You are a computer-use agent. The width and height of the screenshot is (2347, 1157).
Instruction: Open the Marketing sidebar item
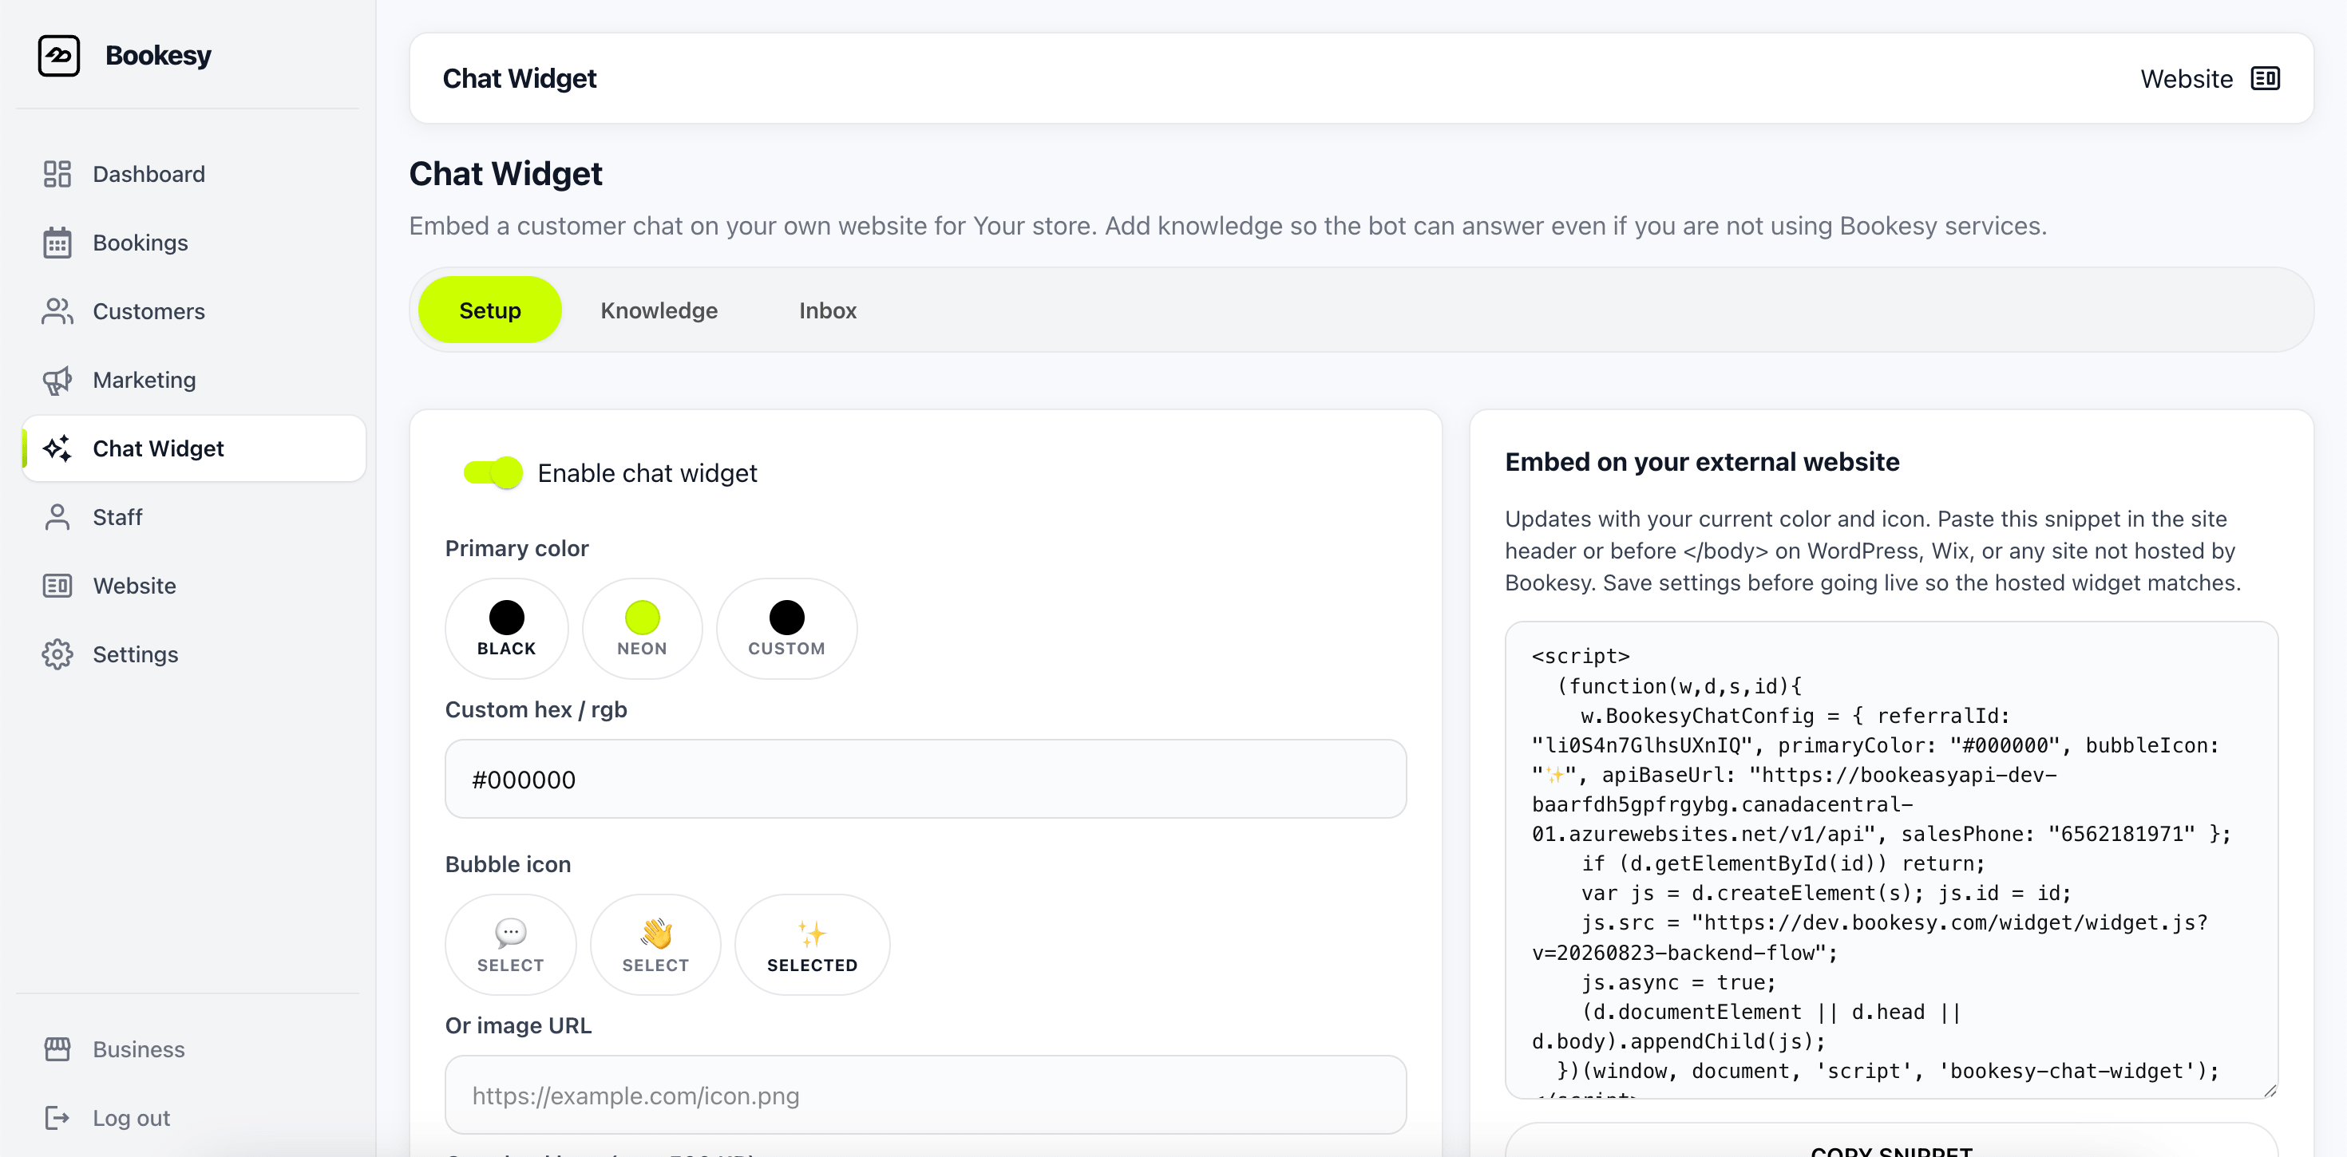point(194,380)
